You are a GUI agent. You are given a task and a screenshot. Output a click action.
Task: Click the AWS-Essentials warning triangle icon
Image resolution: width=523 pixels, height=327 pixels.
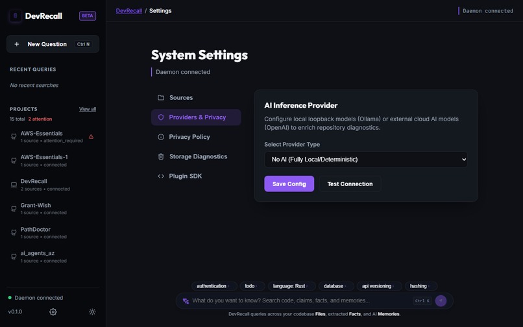(91, 136)
